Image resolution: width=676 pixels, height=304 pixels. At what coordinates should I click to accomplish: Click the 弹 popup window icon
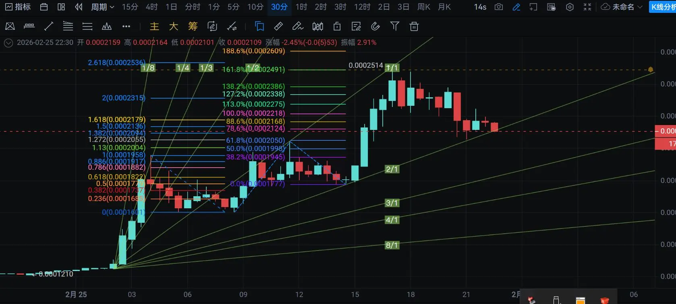pos(552,7)
